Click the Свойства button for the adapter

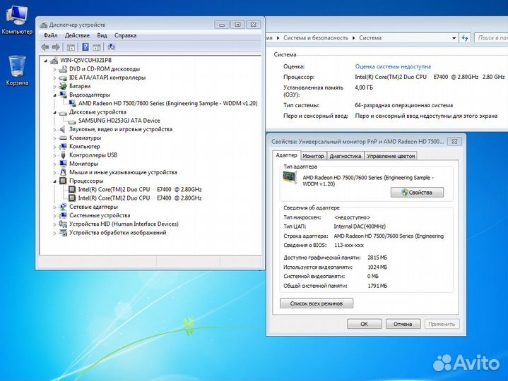(x=417, y=193)
